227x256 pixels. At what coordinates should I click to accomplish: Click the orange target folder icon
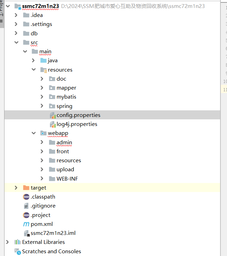[x=26, y=188]
